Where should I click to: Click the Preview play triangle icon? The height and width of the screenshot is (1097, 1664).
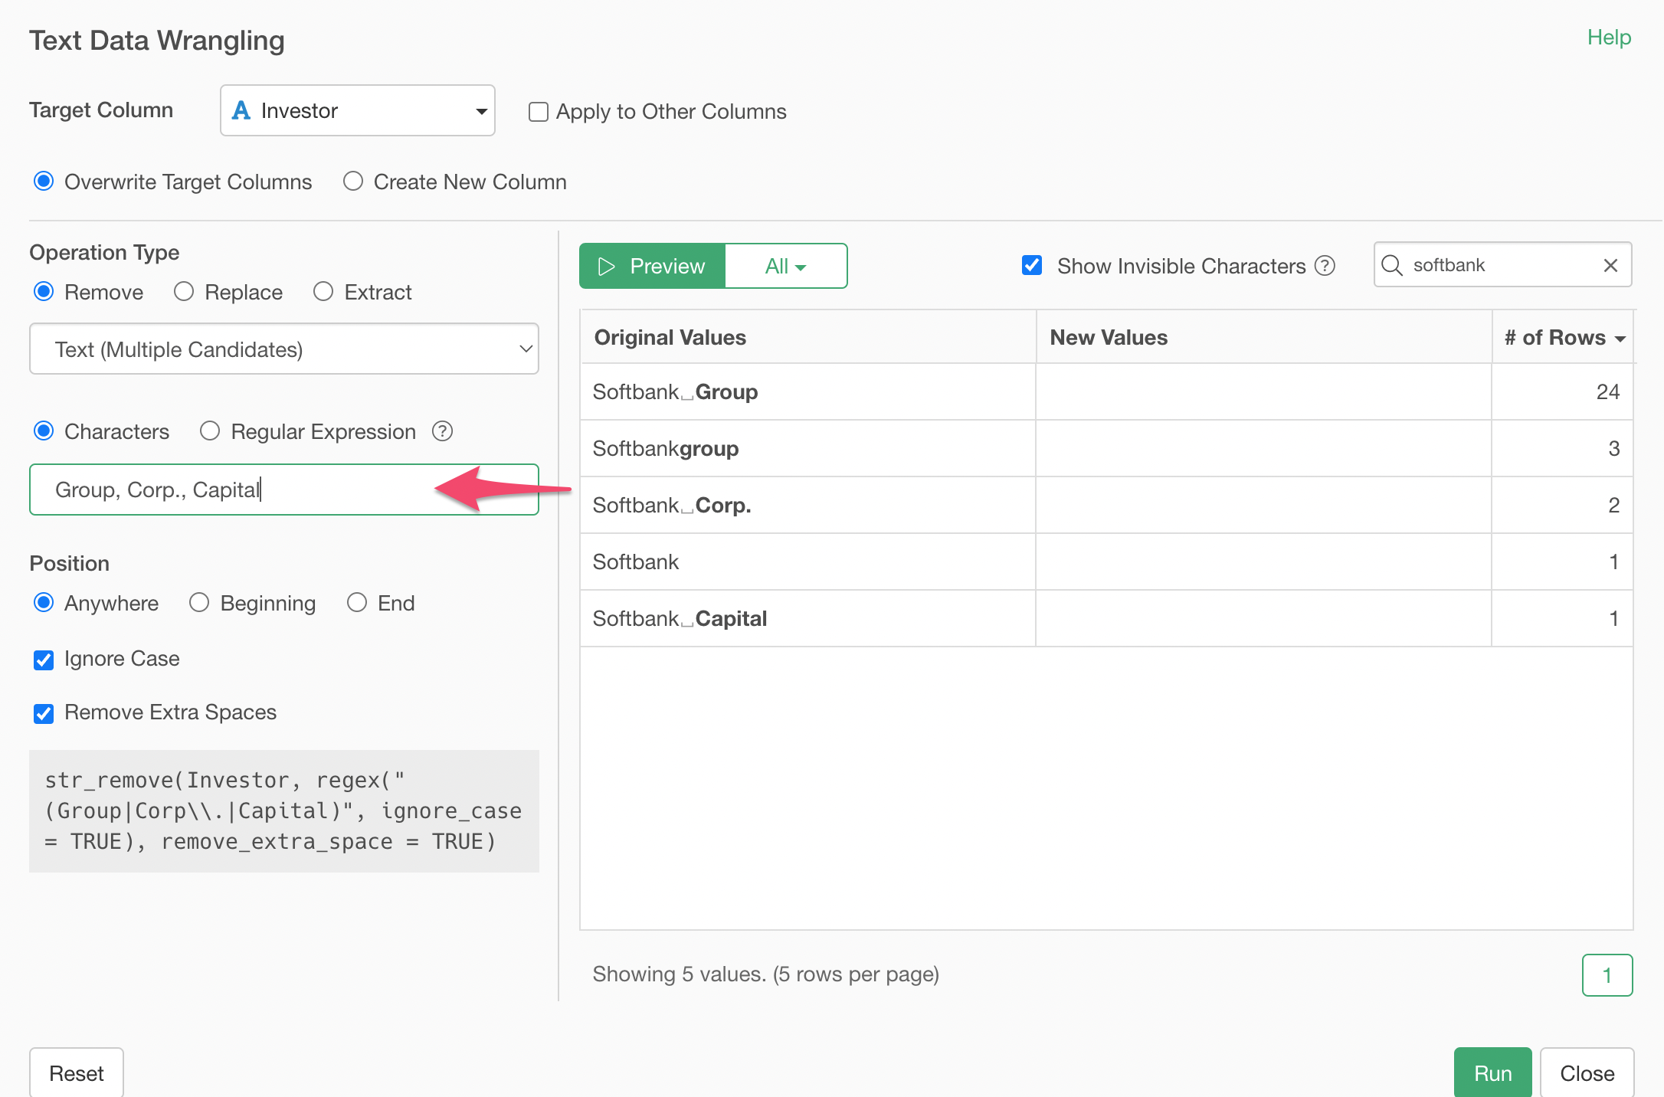coord(606,266)
